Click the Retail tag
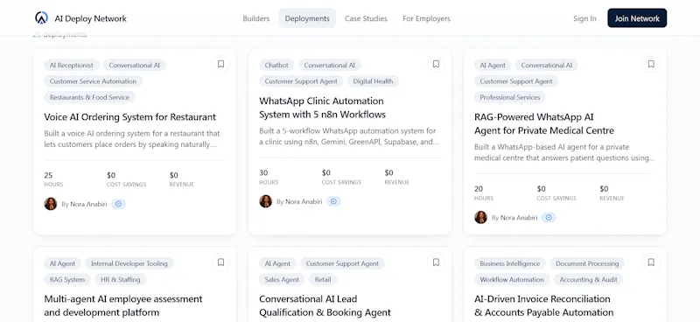 click(x=323, y=280)
